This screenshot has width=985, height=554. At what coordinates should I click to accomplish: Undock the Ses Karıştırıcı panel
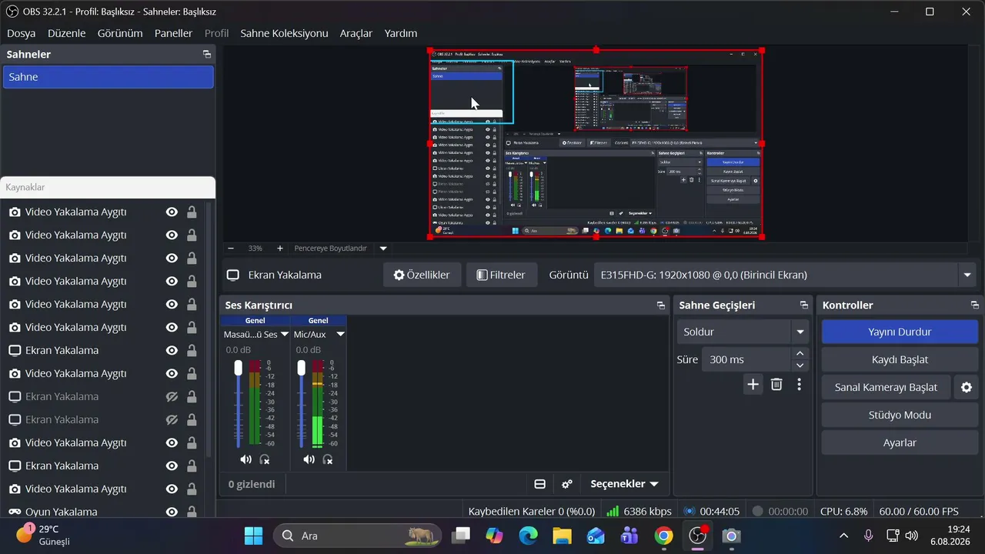pos(660,305)
